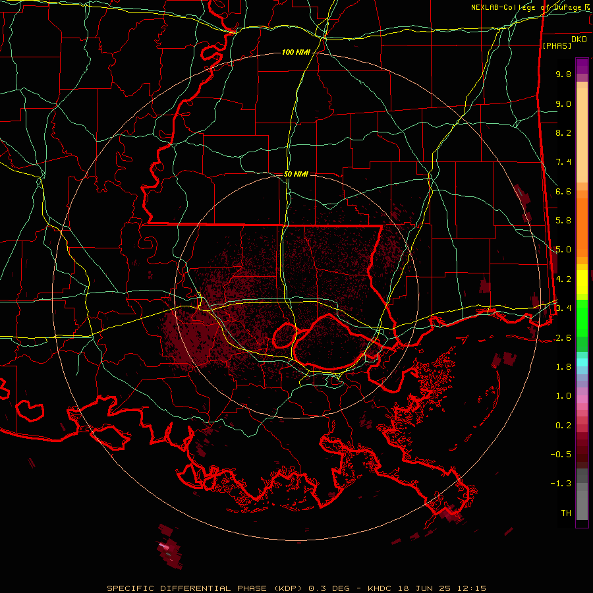Select the 6.6 value on the scale
593x593 pixels.
[x=563, y=191]
